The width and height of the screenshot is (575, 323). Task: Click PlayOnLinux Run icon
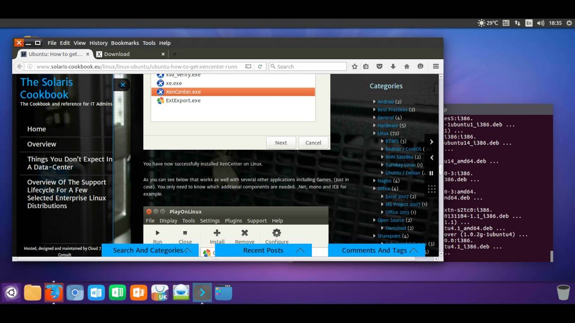(x=158, y=233)
